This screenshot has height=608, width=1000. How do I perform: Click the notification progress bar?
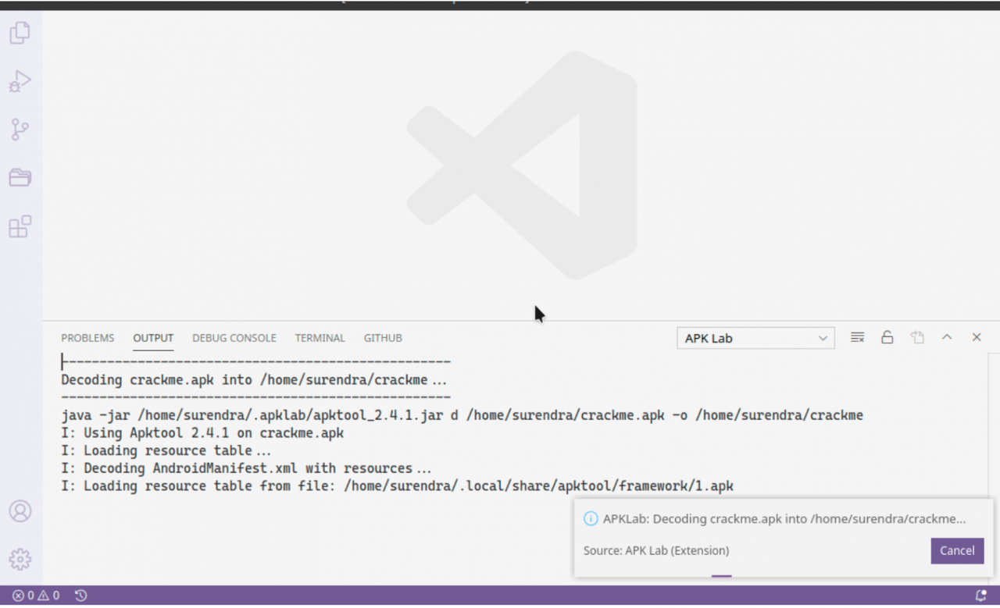(x=721, y=576)
